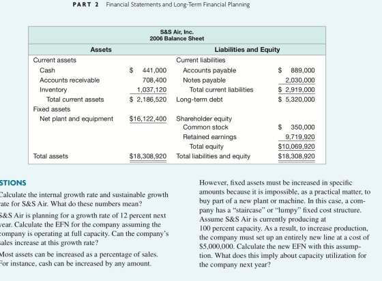
Task: Click Accounts receivable amount 708,400
Action: click(154, 80)
